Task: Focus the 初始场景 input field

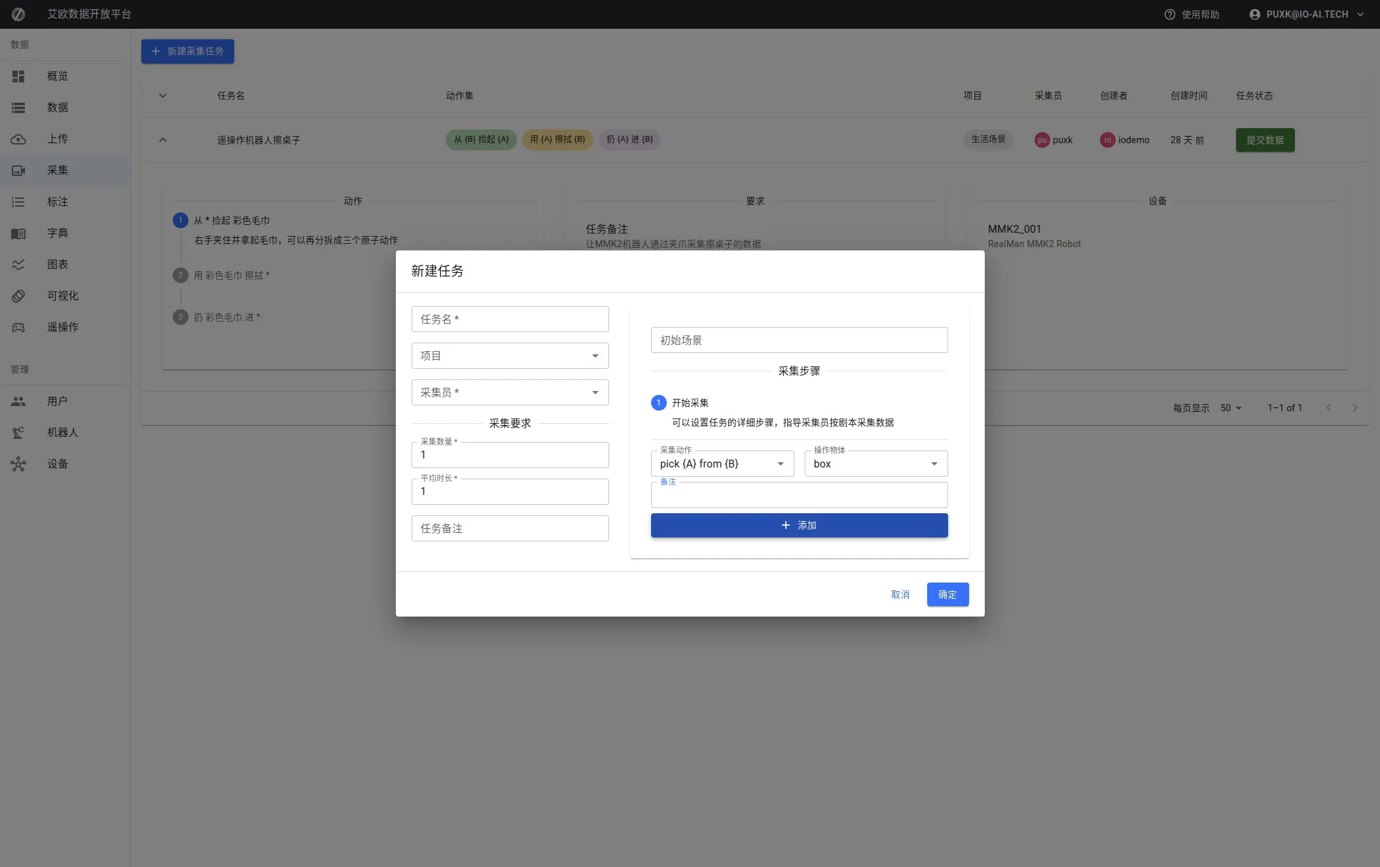Action: click(798, 340)
